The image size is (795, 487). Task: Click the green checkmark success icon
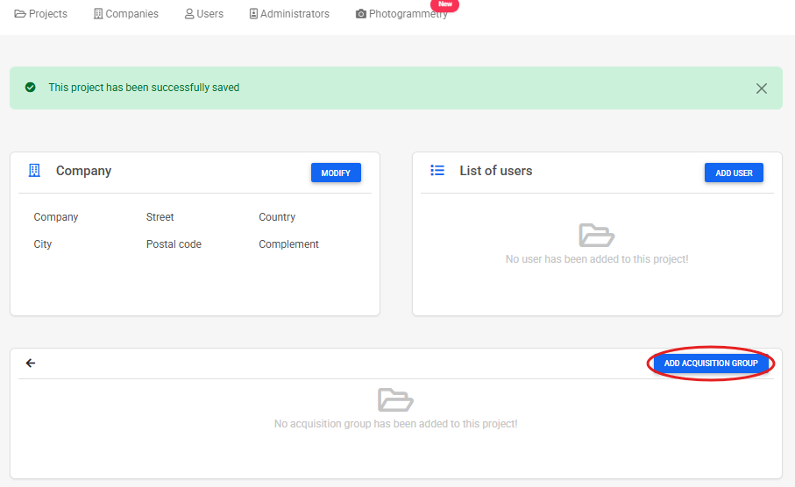click(31, 88)
